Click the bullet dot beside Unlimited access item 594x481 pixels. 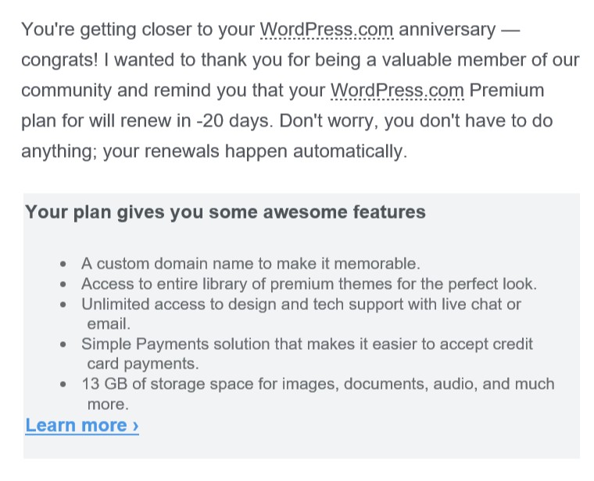(63, 305)
